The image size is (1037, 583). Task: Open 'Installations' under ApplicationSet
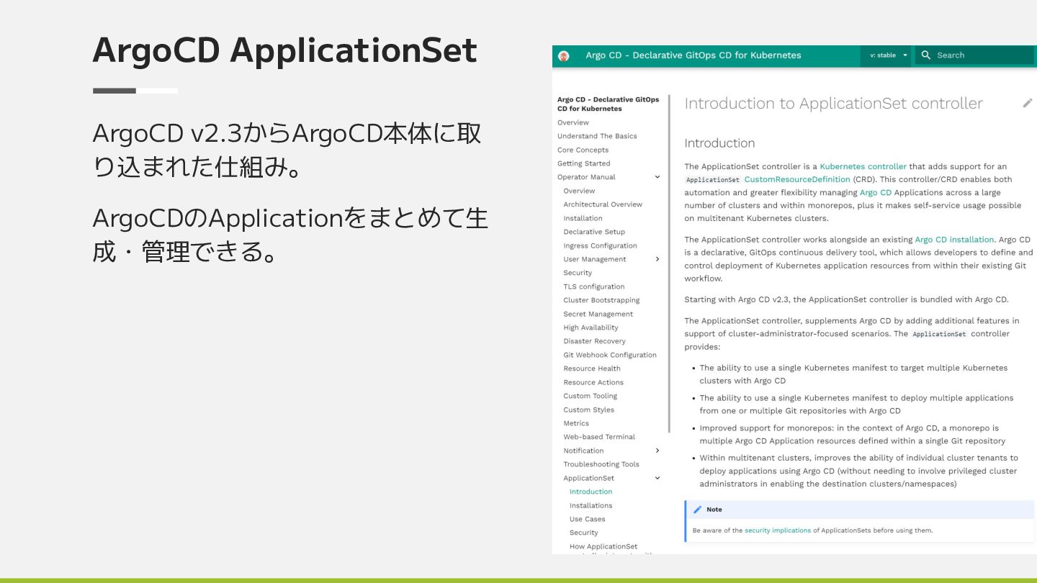tap(591, 505)
